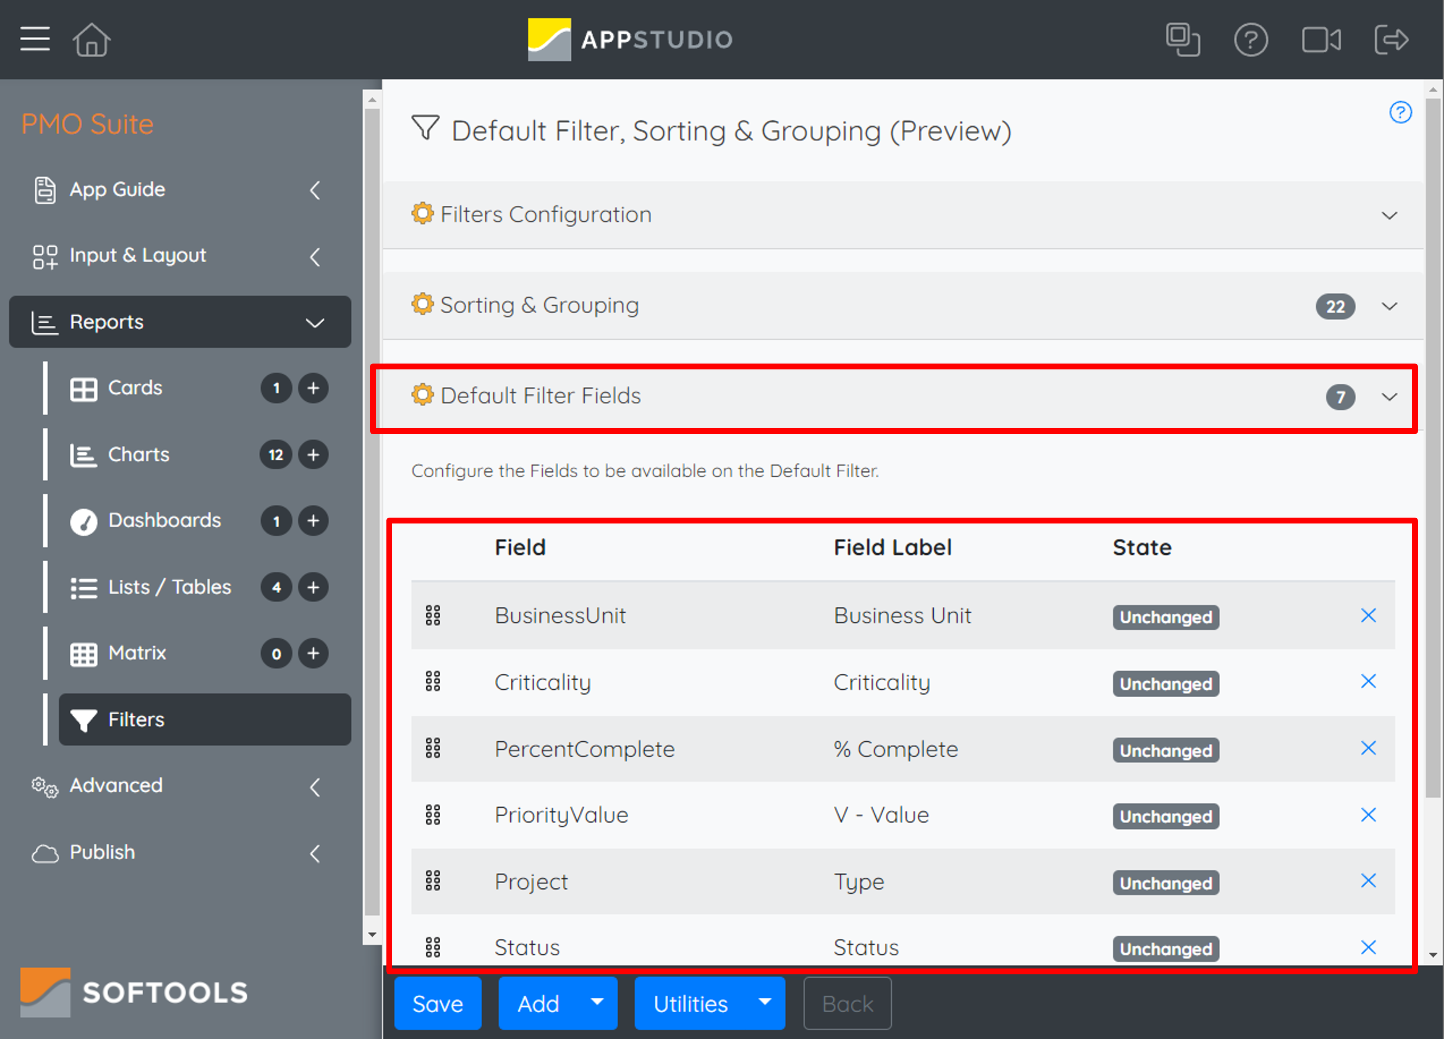
Task: Add a new List / Table with plus
Action: [x=313, y=586]
